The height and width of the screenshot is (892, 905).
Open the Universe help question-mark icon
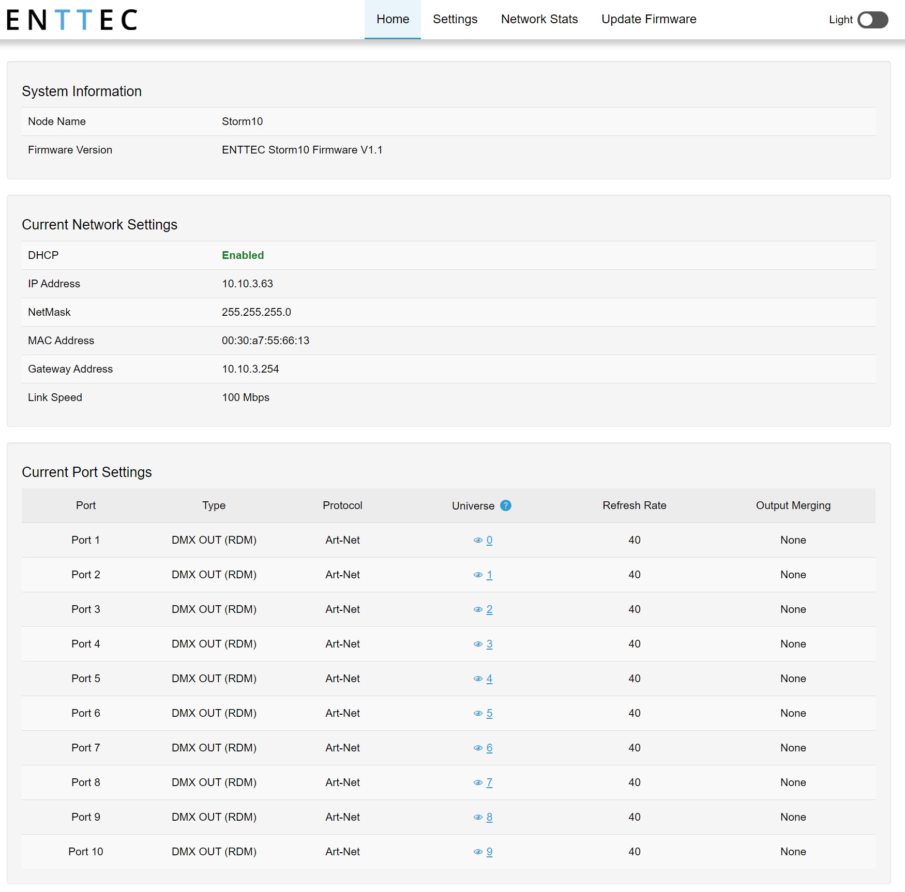tap(506, 505)
